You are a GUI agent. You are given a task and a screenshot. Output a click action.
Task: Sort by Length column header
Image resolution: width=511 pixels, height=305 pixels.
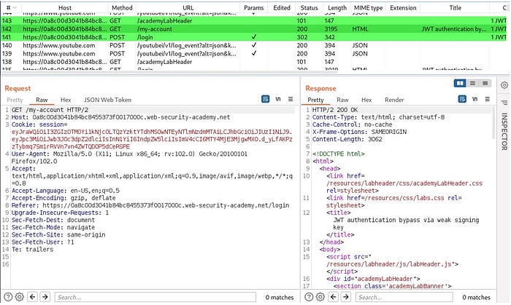pos(337,8)
